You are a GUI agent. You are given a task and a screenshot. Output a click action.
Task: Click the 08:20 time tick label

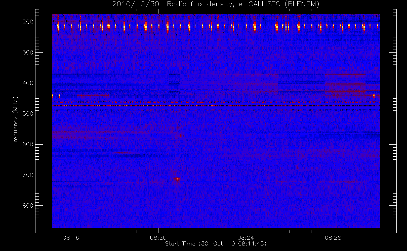pyautogui.click(x=158, y=238)
